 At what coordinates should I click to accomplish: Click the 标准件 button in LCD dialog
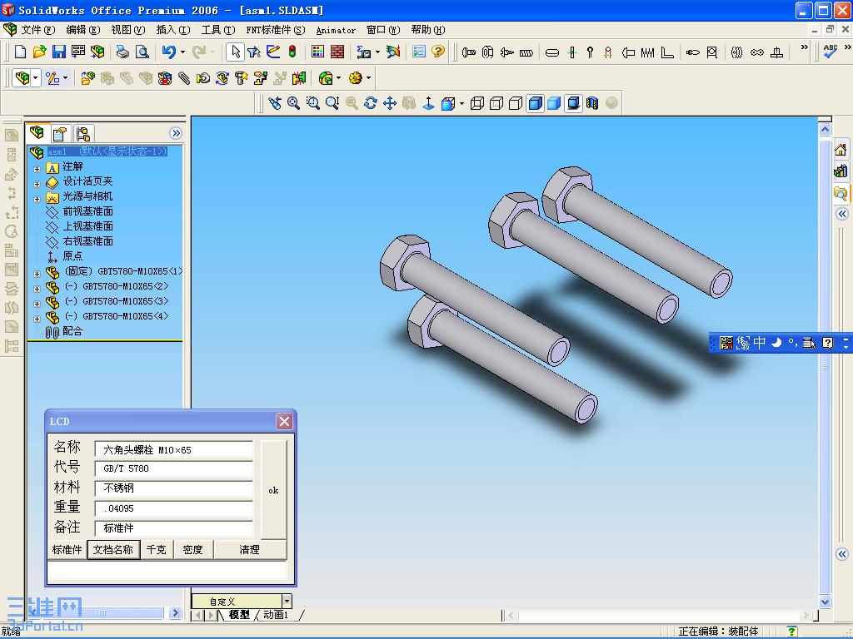tap(67, 549)
